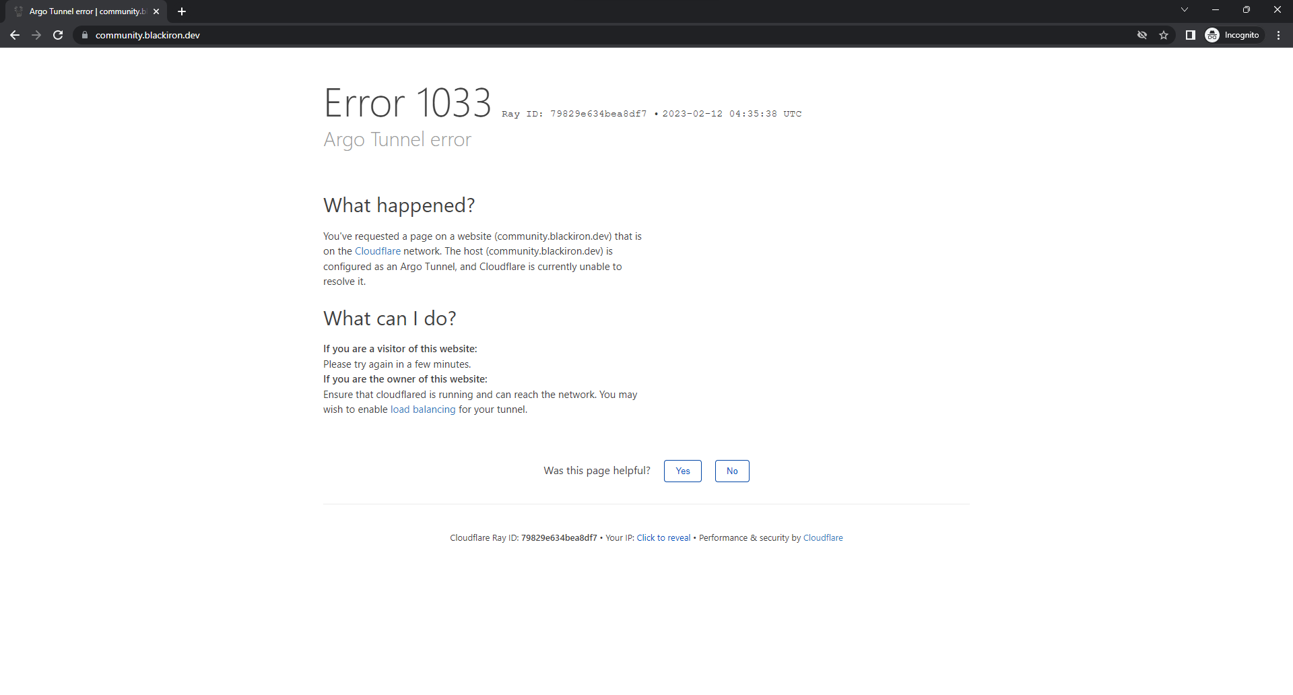Click the Argo Tunnel error subtitle
1293x695 pixels.
tap(397, 139)
